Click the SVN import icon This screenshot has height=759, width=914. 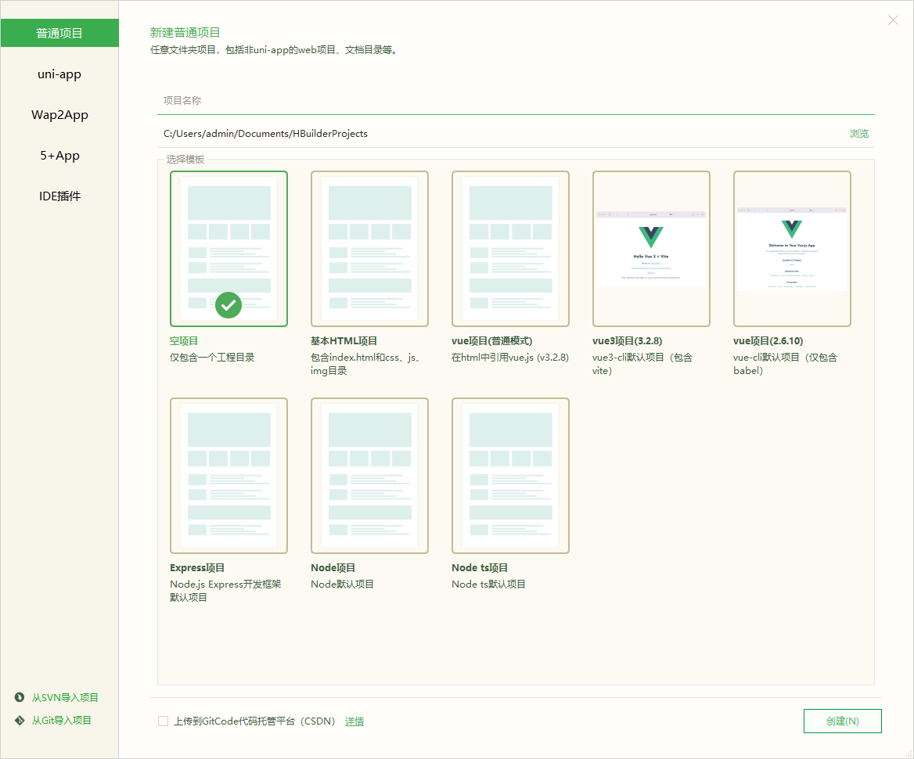point(20,697)
